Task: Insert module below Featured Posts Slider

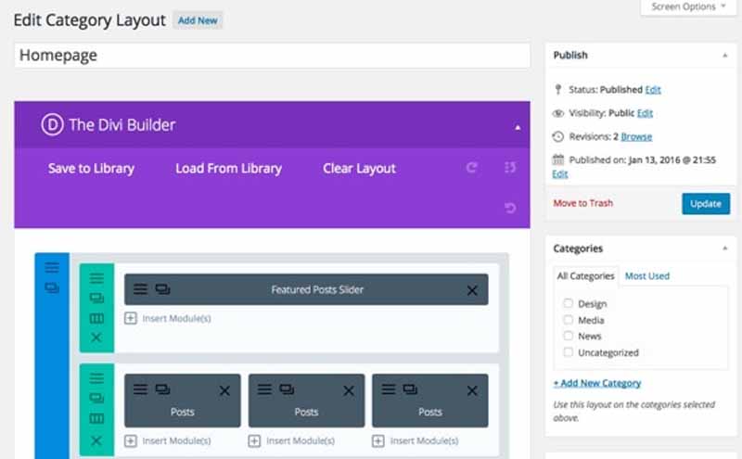Action: (168, 318)
